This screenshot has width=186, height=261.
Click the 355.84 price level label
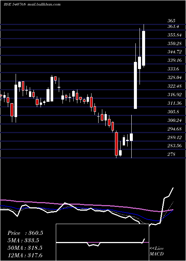[174, 35]
